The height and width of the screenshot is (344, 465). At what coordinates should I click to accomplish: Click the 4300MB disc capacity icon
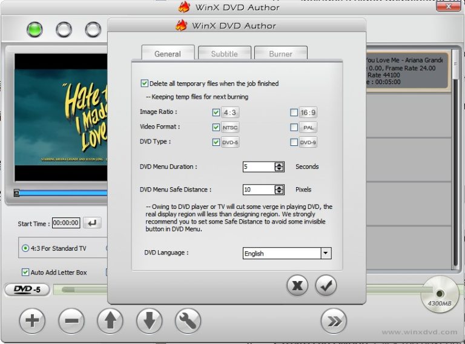pos(440,294)
